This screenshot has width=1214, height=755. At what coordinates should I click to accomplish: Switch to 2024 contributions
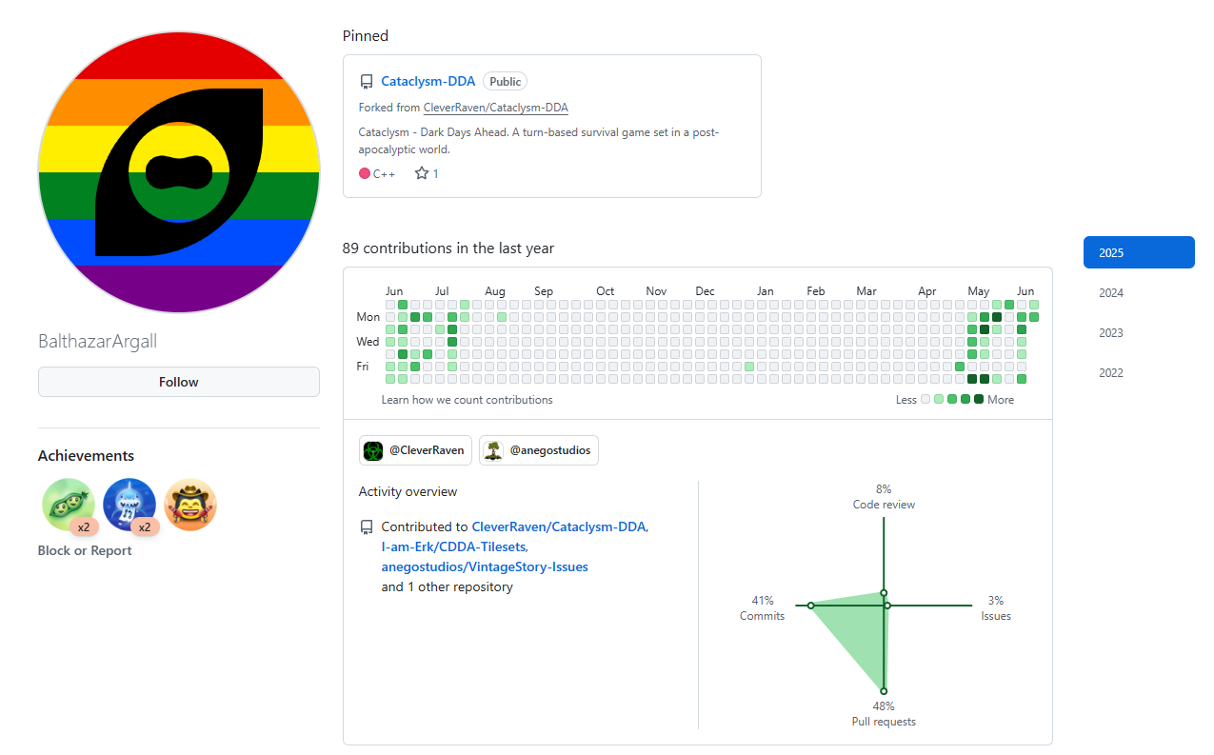pyautogui.click(x=1110, y=293)
